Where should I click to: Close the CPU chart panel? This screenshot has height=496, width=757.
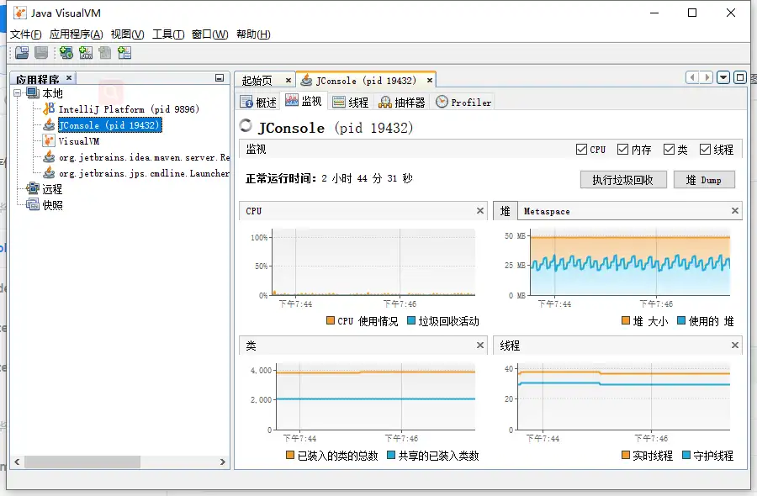tap(480, 211)
